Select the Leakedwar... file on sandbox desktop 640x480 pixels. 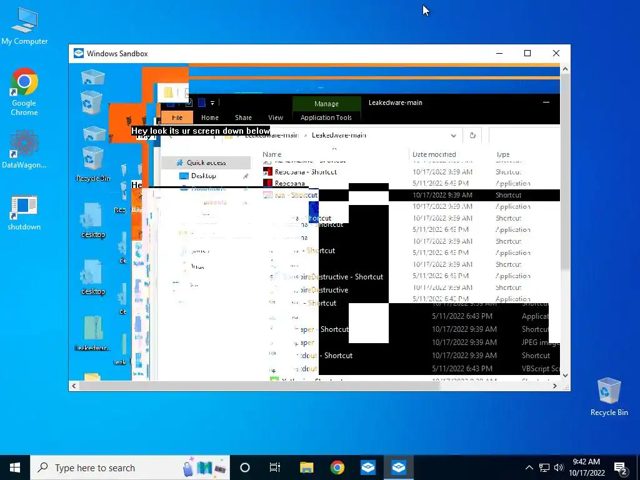click(92, 334)
